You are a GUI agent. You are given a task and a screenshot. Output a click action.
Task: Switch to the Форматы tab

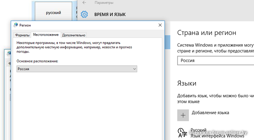click(22, 35)
